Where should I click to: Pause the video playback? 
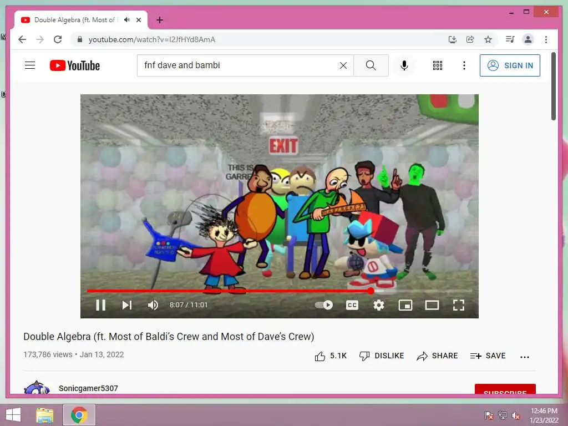[101, 305]
